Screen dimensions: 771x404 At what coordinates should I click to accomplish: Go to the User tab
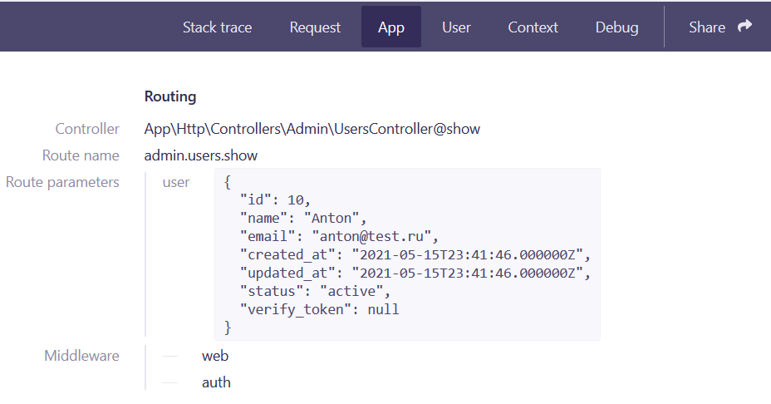coord(456,27)
